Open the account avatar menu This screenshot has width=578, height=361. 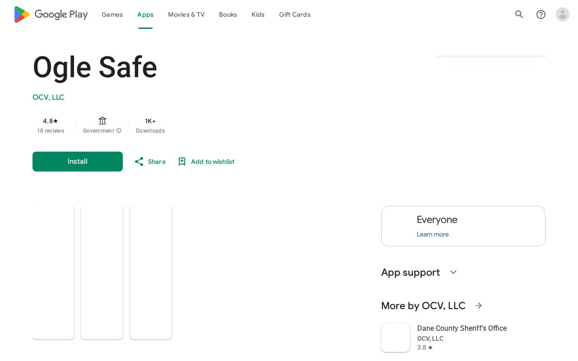click(563, 14)
